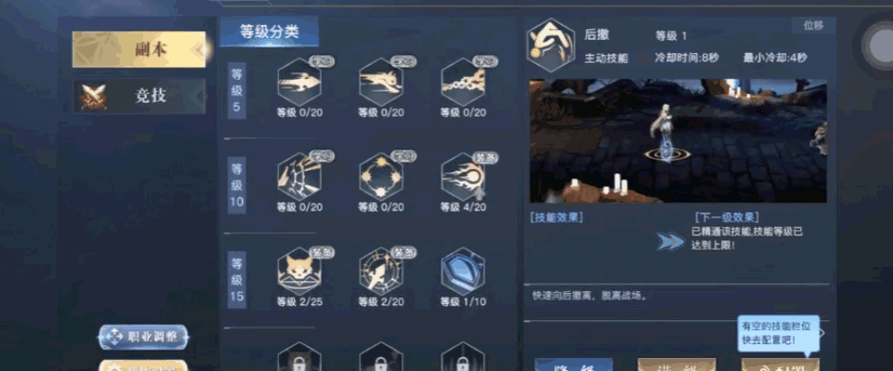Select the running wolf skill icon
The width and height of the screenshot is (893, 371).
(381, 82)
